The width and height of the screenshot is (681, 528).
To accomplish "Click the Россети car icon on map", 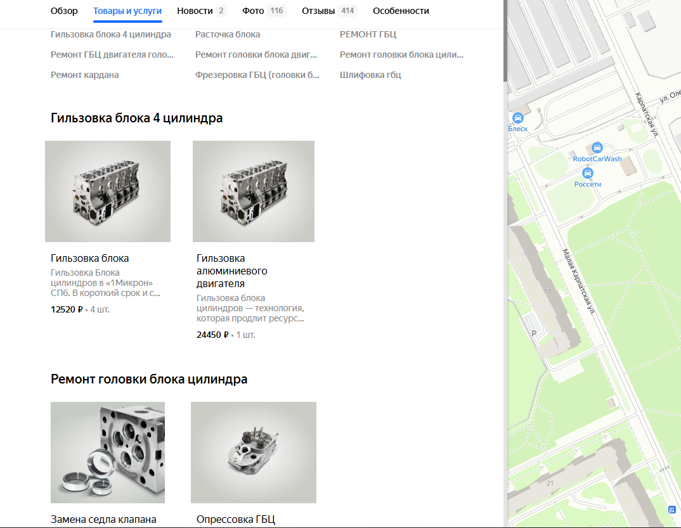I will tap(588, 173).
